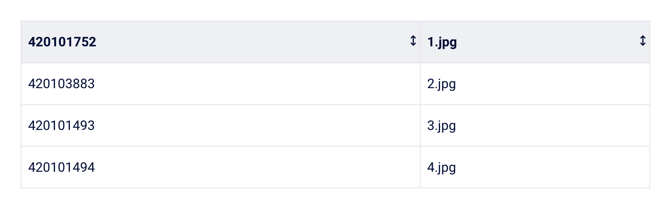This screenshot has width=671, height=209.
Task: Select the row containing 420103883 and 2.jpg
Action: 335,84
